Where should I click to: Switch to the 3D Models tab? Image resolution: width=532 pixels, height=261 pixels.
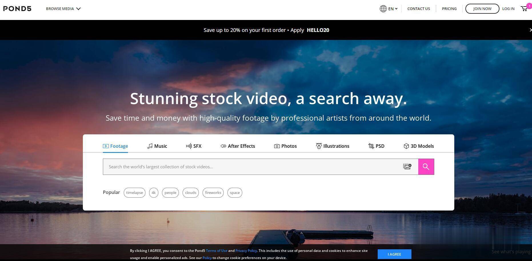click(x=419, y=146)
